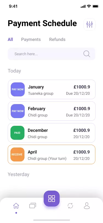The width and height of the screenshot is (103, 223).
Task: Tap the search magnifier icon
Action: [87, 54]
